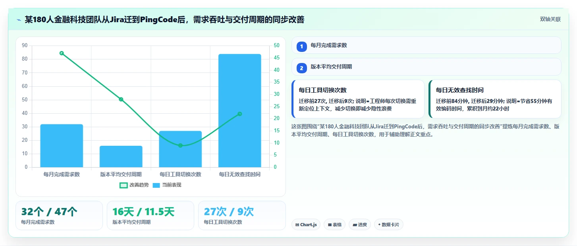This screenshot has height=246, width=577.
Task: Click the 27次 / 9次 stat card
Action: (x=242, y=215)
